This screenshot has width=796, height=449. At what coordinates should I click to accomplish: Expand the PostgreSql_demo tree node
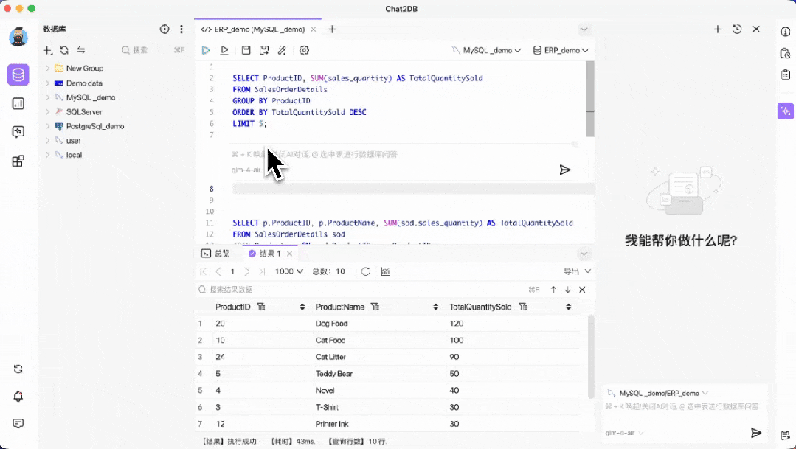pos(48,126)
